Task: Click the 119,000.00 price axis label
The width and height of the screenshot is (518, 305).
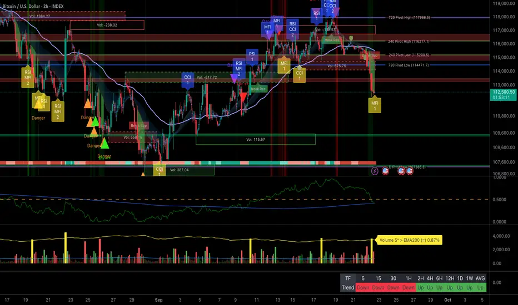Action: click(504, 4)
